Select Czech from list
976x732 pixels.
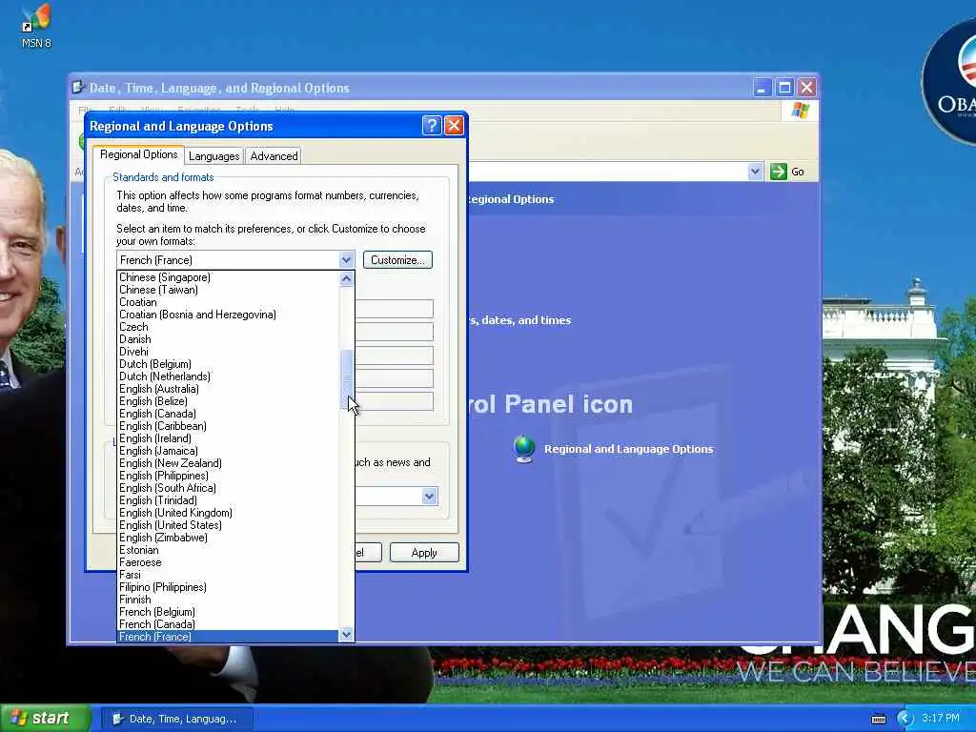coord(228,328)
